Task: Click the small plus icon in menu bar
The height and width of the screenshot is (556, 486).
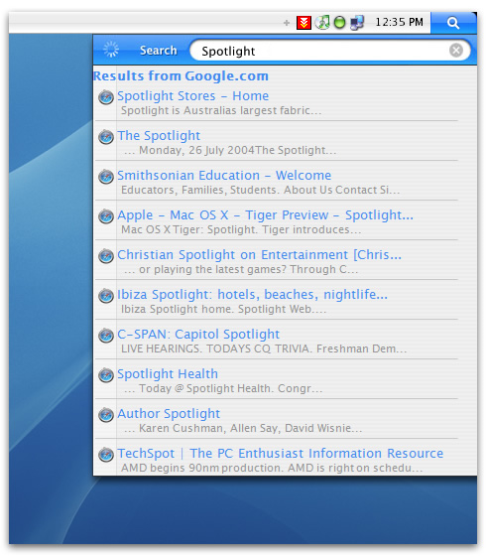Action: point(287,23)
